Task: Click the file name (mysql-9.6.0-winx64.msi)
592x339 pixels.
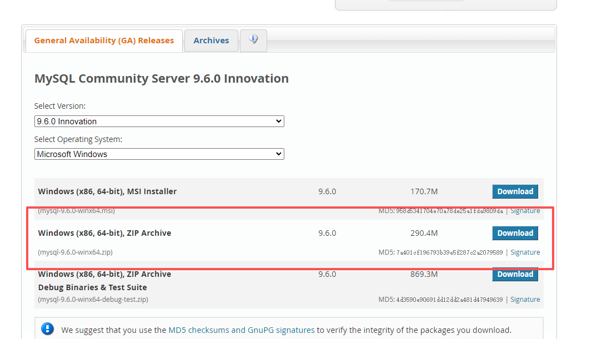Action: click(x=76, y=211)
